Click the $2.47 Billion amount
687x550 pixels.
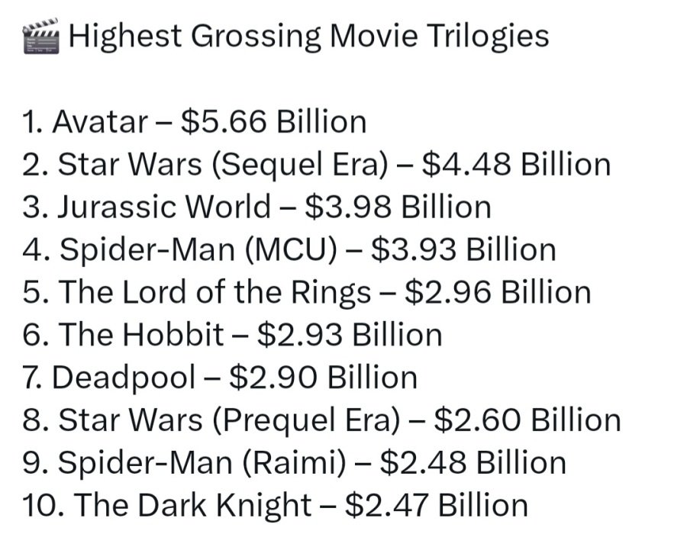[436, 507]
